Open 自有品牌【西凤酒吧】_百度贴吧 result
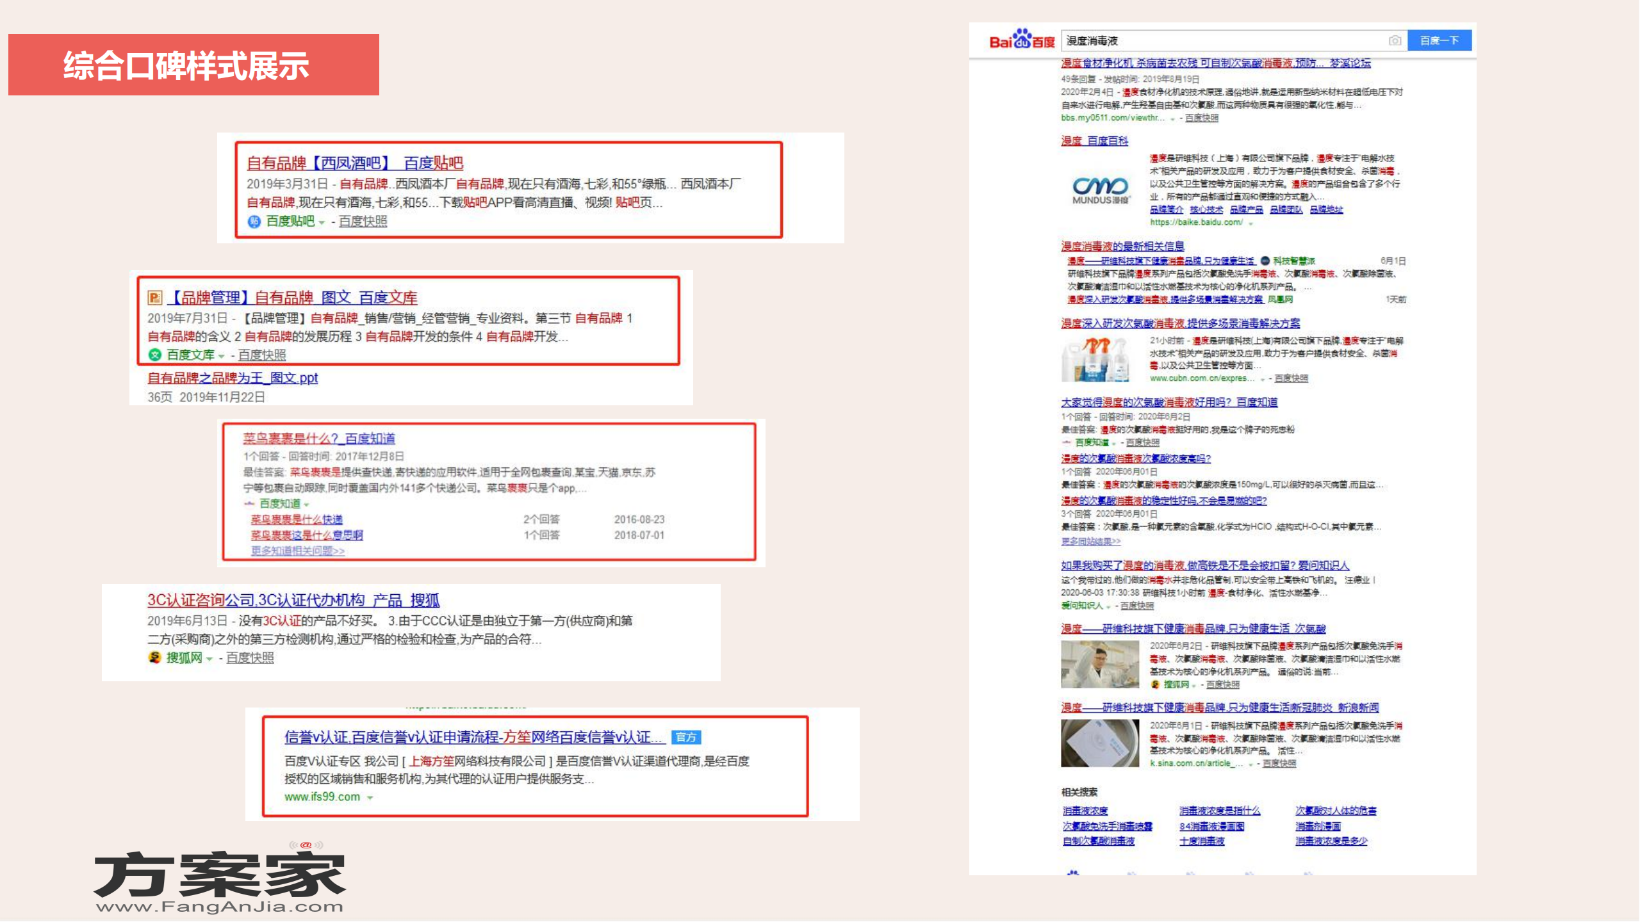1640x922 pixels. pyautogui.click(x=355, y=163)
